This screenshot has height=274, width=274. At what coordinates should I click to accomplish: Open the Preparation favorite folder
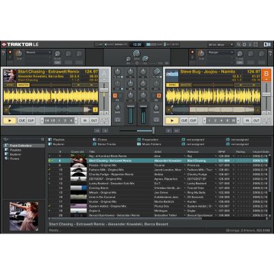[148, 140]
